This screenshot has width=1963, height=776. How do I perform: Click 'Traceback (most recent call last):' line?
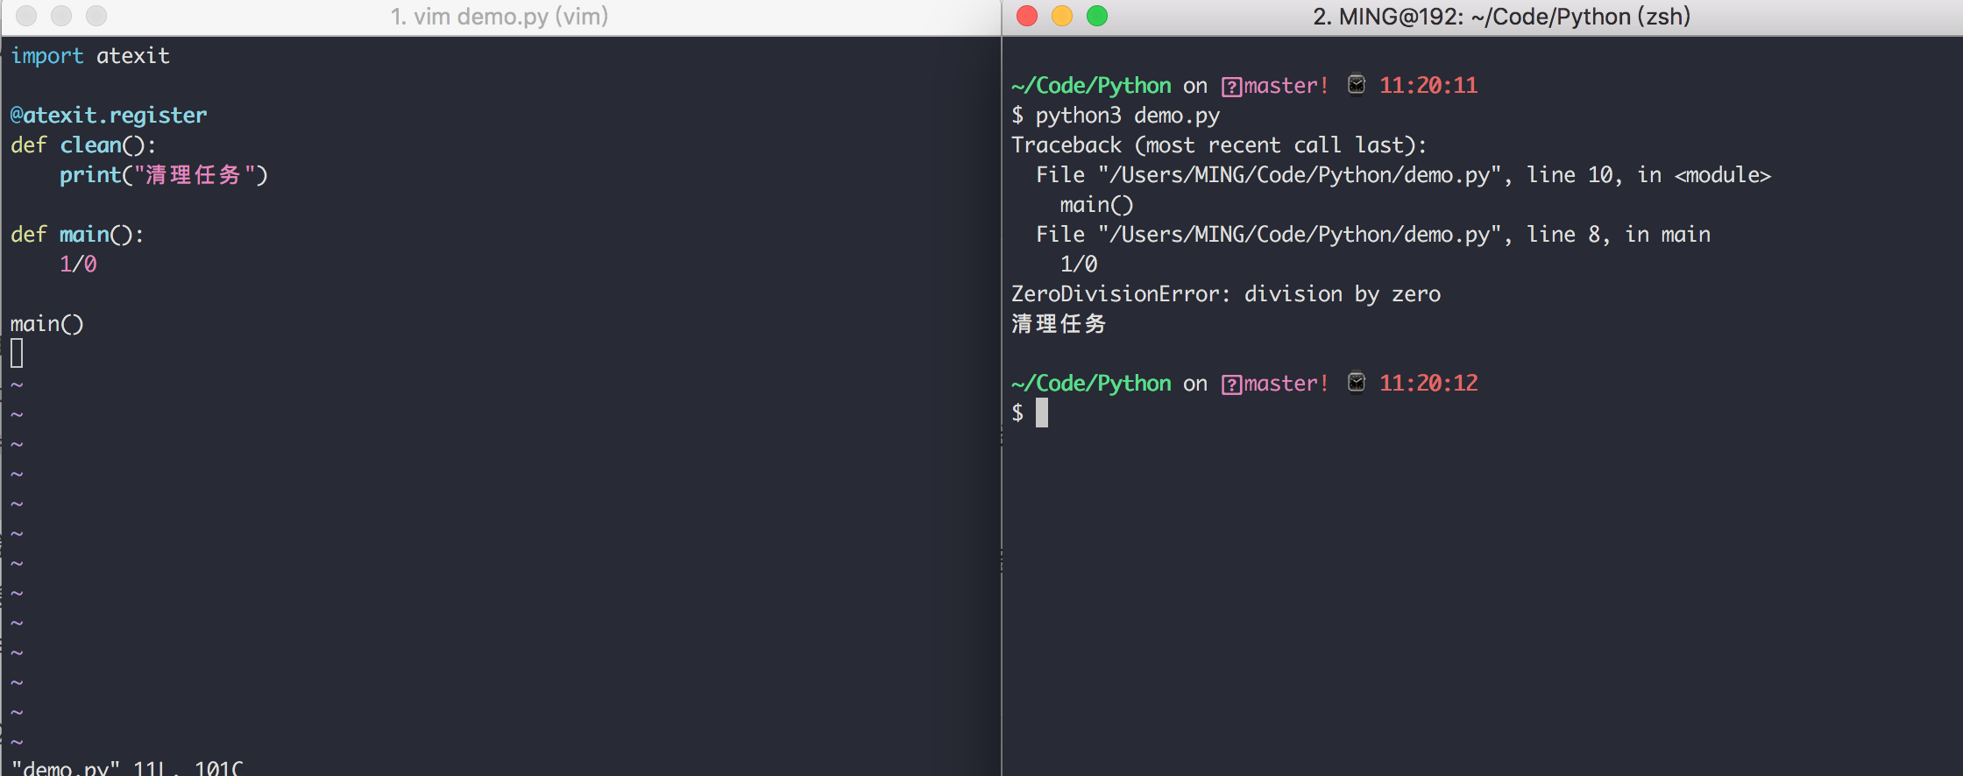click(x=1219, y=145)
